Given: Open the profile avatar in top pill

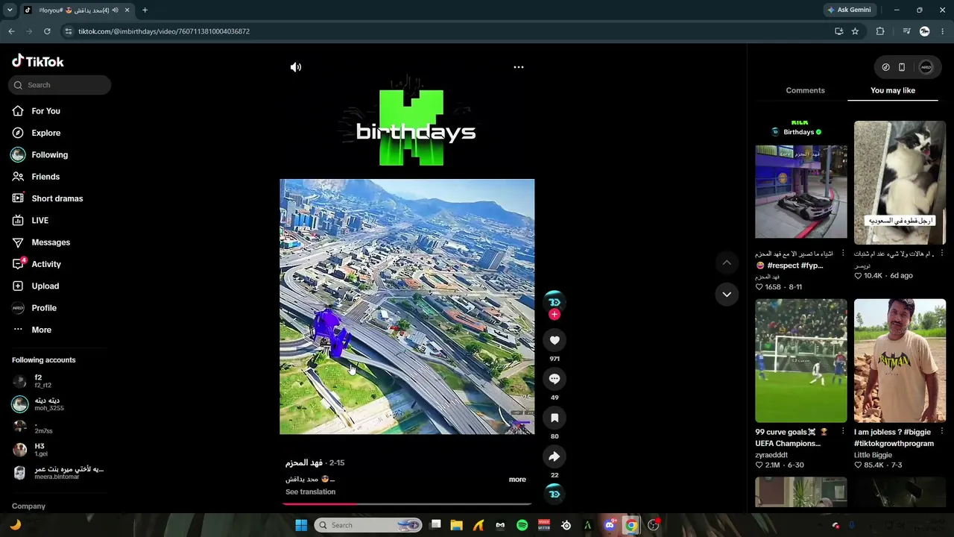Looking at the screenshot, I should pos(926,67).
